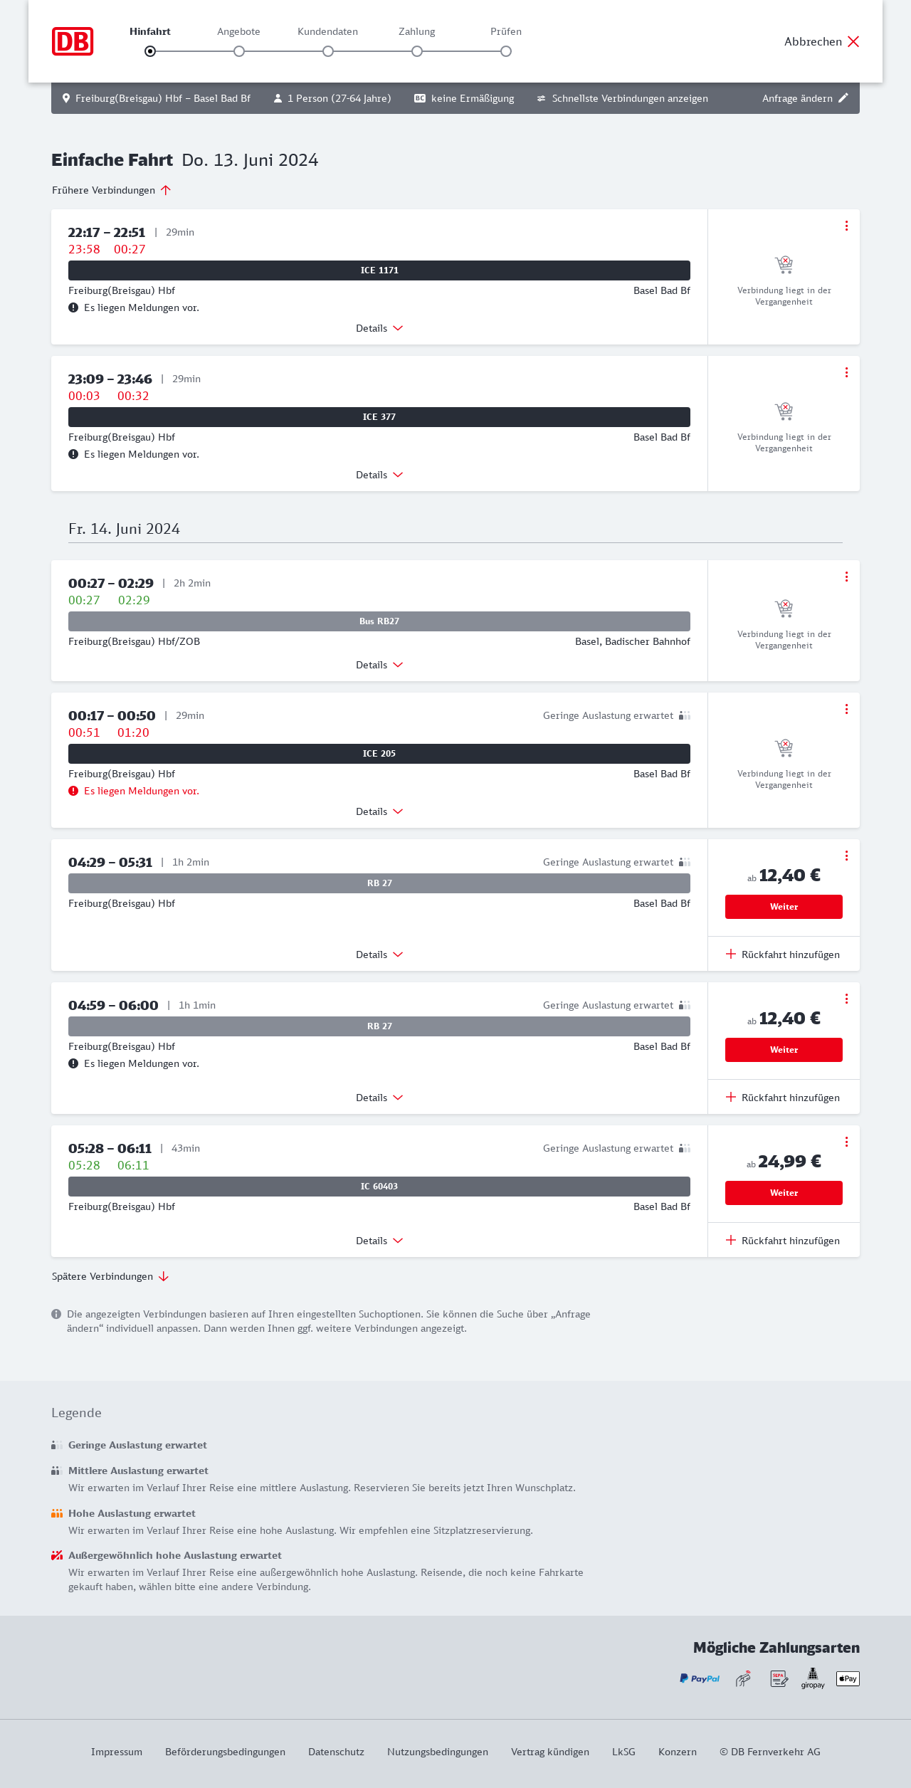Select the Hinfahrt step radio marker

[150, 51]
